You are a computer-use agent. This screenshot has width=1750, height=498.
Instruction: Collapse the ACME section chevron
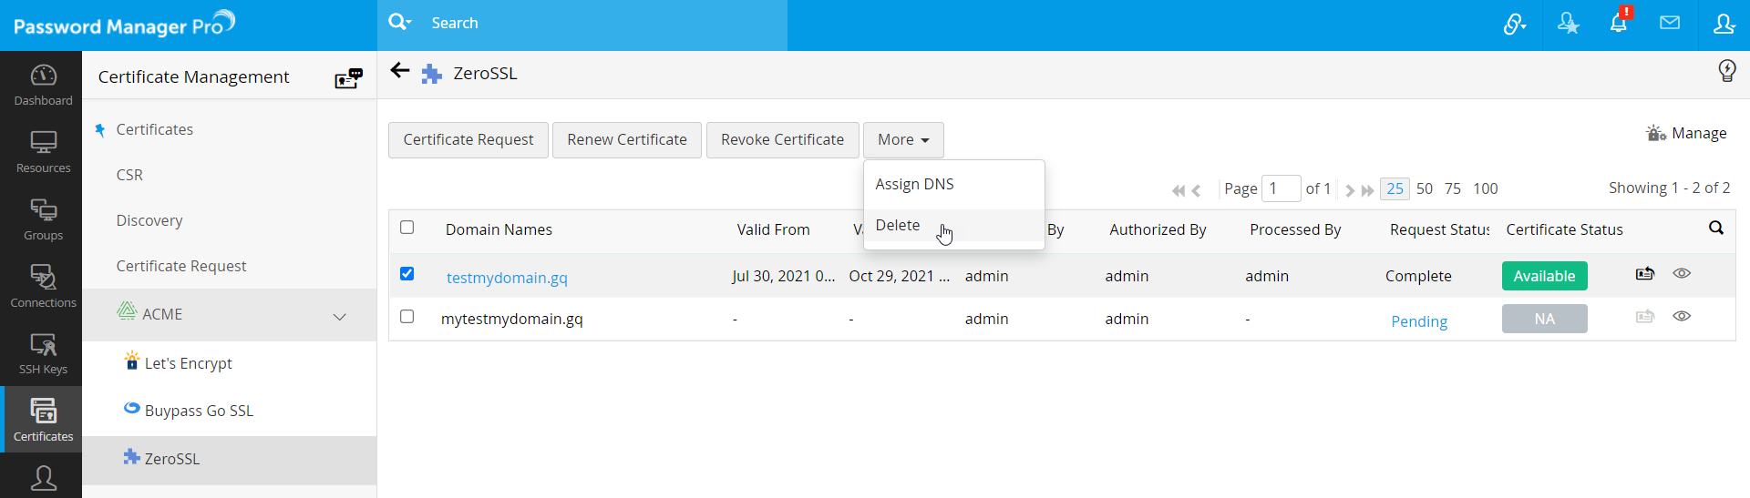pos(339,317)
